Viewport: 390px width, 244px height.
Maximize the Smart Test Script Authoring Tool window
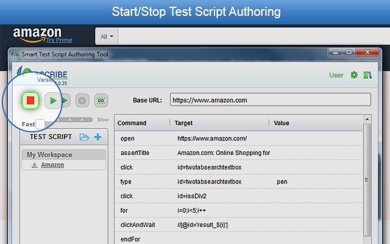[x=349, y=52]
